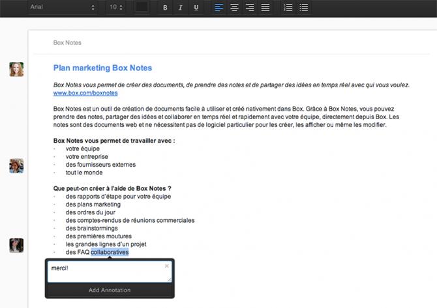The width and height of the screenshot is (437, 308).
Task: Open the www.box.com/boxnotes link
Action: click(85, 93)
